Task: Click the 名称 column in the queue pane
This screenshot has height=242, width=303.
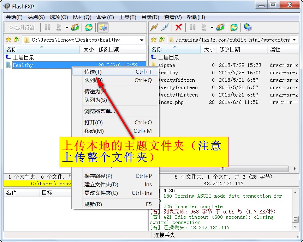Action: [22, 193]
